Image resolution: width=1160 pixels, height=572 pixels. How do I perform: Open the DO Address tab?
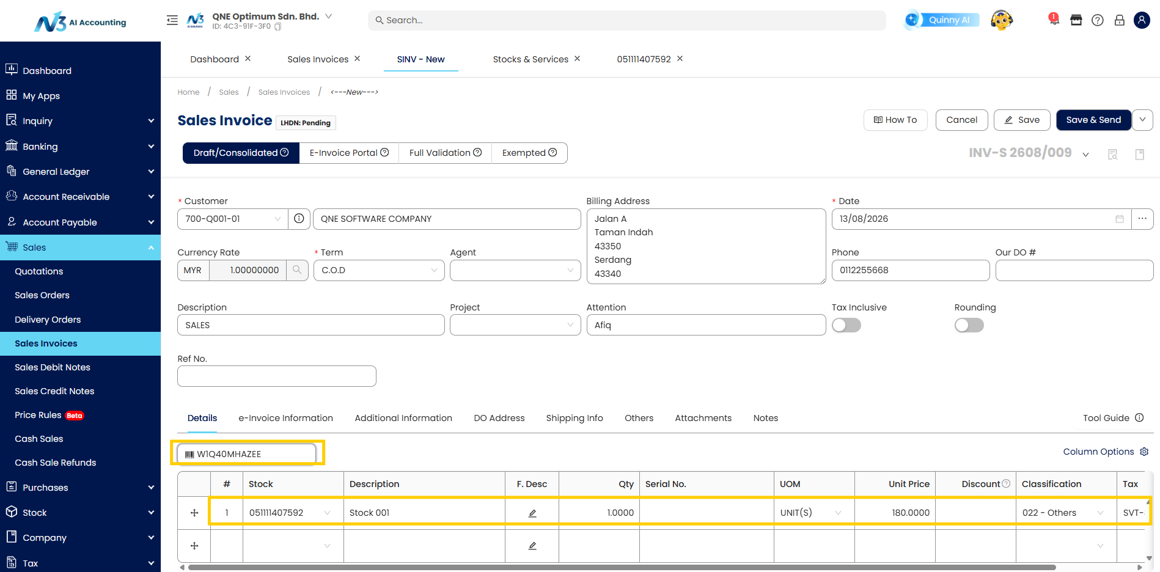coord(499,418)
